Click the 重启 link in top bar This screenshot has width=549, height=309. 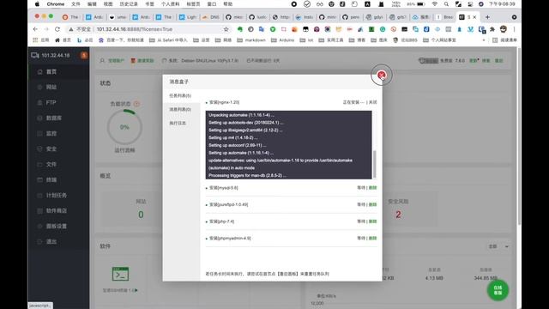point(498,61)
